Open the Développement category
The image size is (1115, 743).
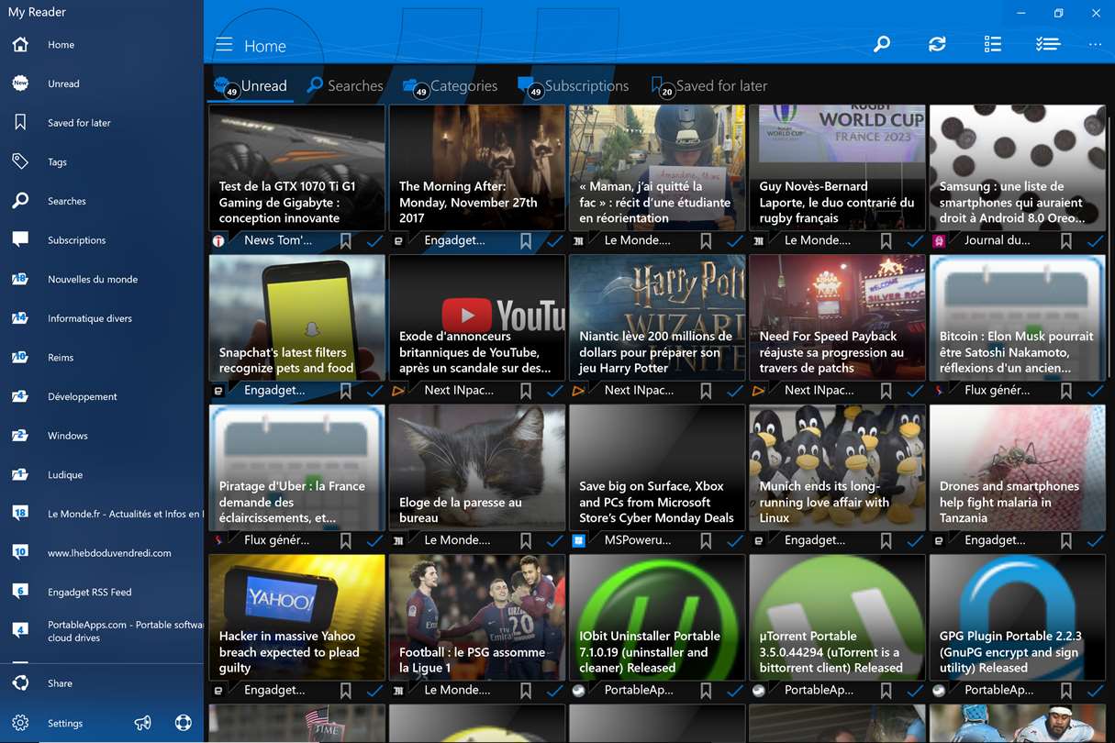[102, 396]
